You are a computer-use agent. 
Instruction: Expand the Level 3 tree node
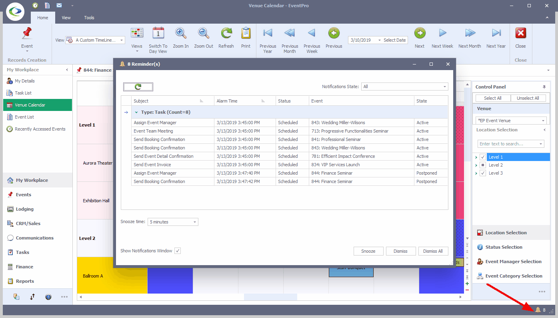(x=476, y=173)
